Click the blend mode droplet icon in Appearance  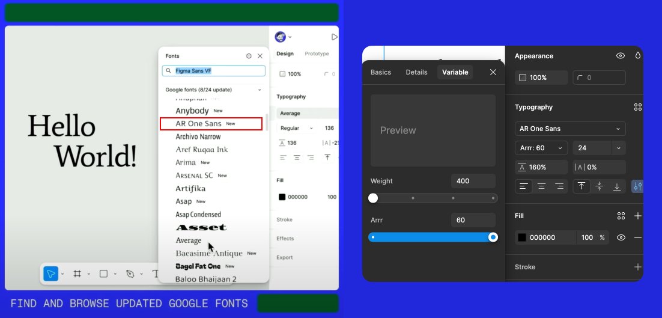coord(638,56)
